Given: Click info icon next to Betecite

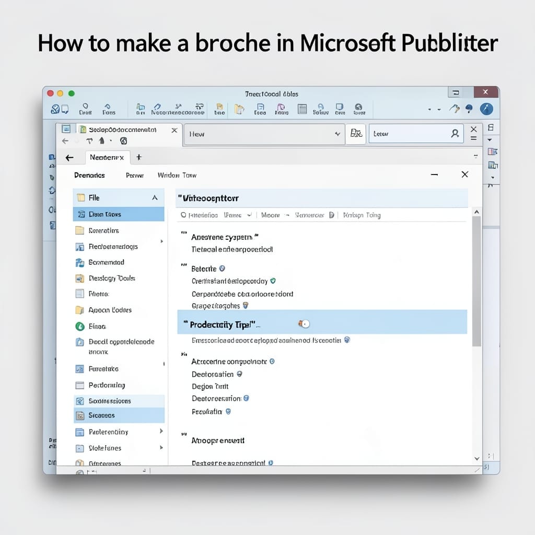Looking at the screenshot, I should (x=222, y=269).
